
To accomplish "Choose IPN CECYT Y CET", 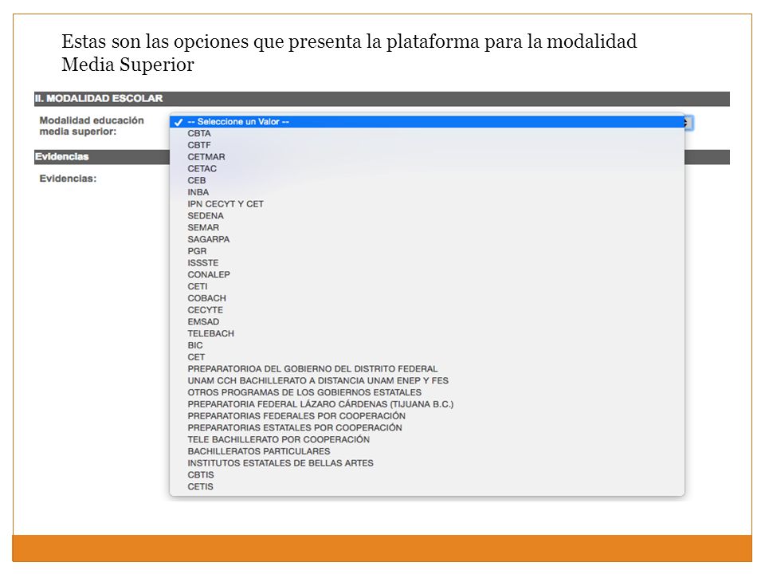I will coord(427,204).
